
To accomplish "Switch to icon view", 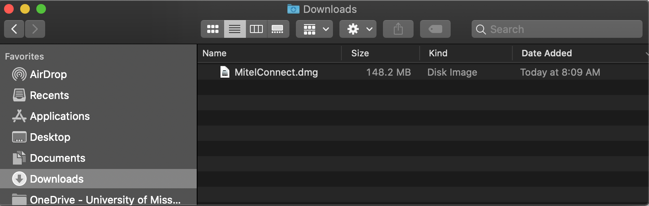I will pos(212,29).
